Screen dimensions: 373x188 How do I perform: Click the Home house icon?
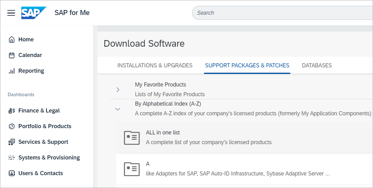[12, 39]
